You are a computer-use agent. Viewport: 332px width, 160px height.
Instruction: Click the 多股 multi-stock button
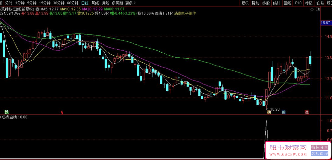click(x=266, y=3)
